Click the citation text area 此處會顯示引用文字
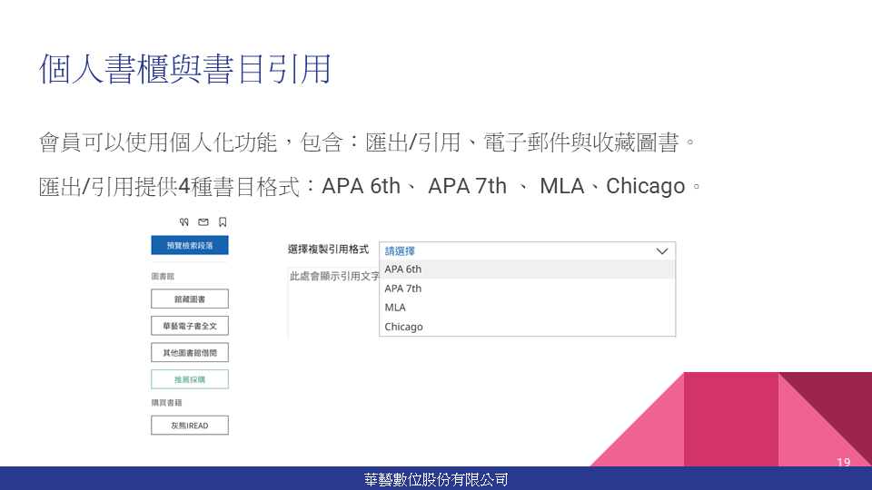The width and height of the screenshot is (872, 490). (x=333, y=301)
